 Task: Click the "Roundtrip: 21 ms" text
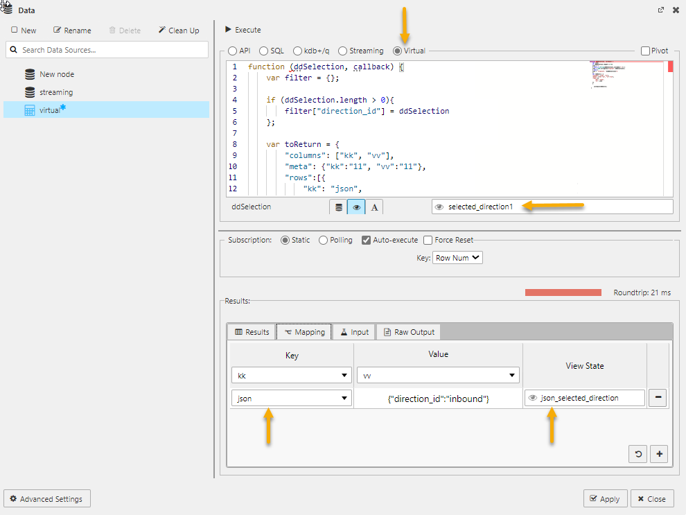click(642, 293)
